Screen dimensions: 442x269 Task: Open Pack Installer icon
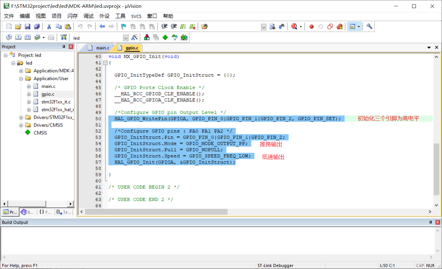pyautogui.click(x=184, y=38)
